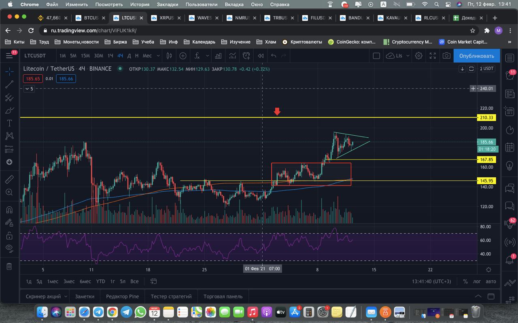518x323 pixels.
Task: Open chart settings gear in toolbar
Action: click(x=419, y=56)
